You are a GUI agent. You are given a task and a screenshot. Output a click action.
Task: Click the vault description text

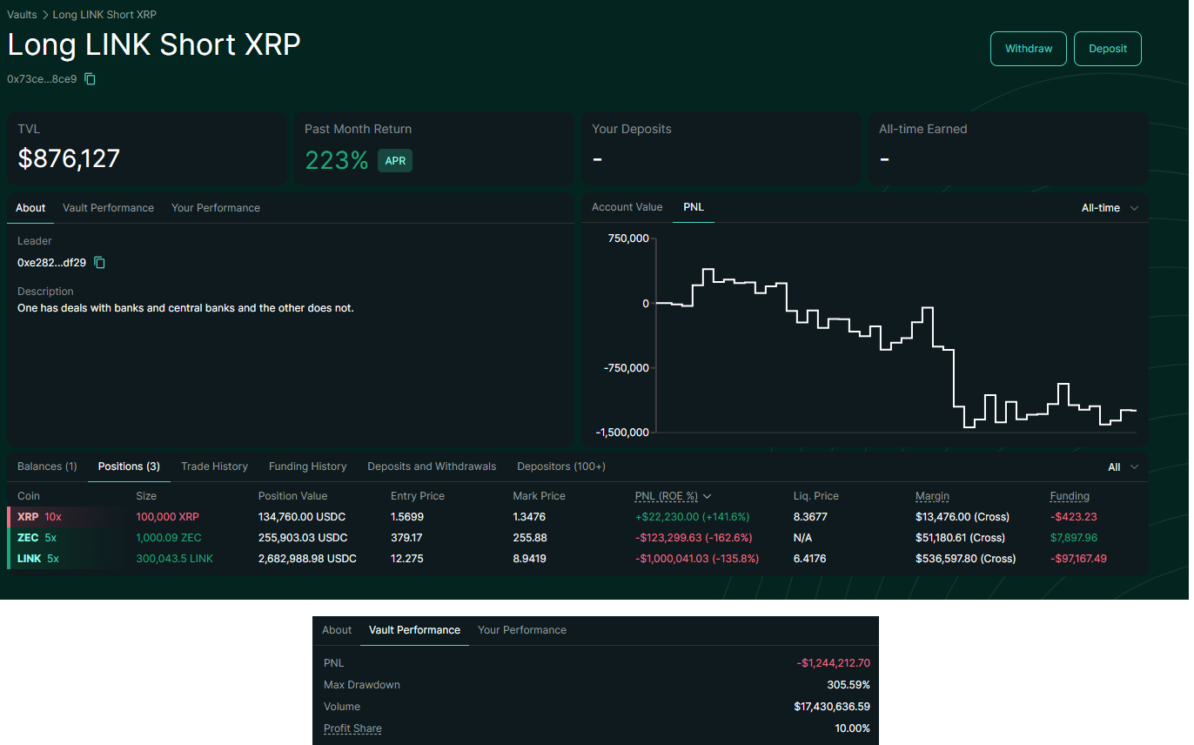(x=185, y=308)
